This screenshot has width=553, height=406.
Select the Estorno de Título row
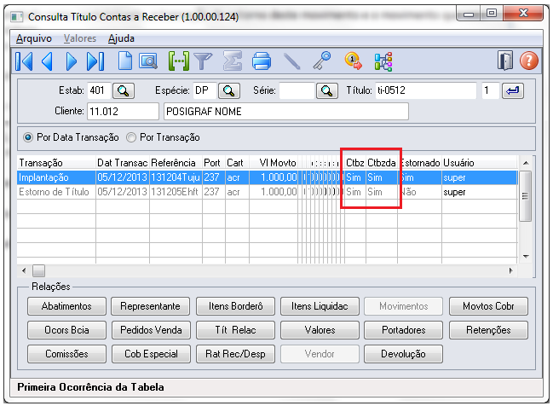pos(267,192)
